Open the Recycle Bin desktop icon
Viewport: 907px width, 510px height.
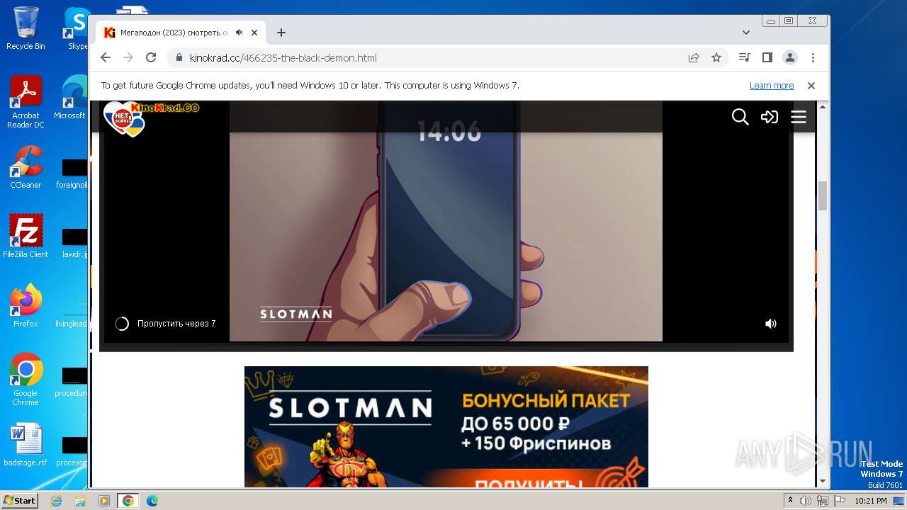click(x=26, y=28)
